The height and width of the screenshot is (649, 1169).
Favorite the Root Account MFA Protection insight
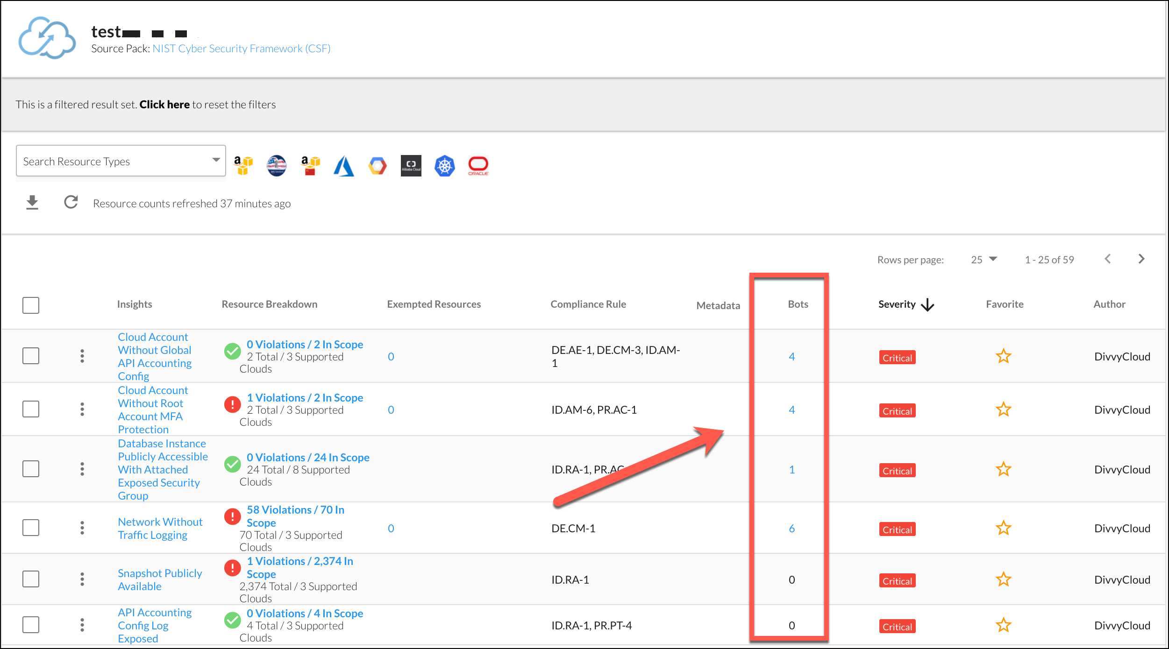1004,409
